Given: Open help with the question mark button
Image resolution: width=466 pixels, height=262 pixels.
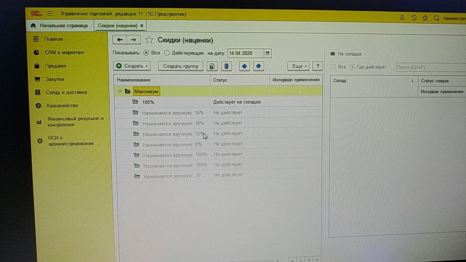Looking at the screenshot, I should 317,66.
